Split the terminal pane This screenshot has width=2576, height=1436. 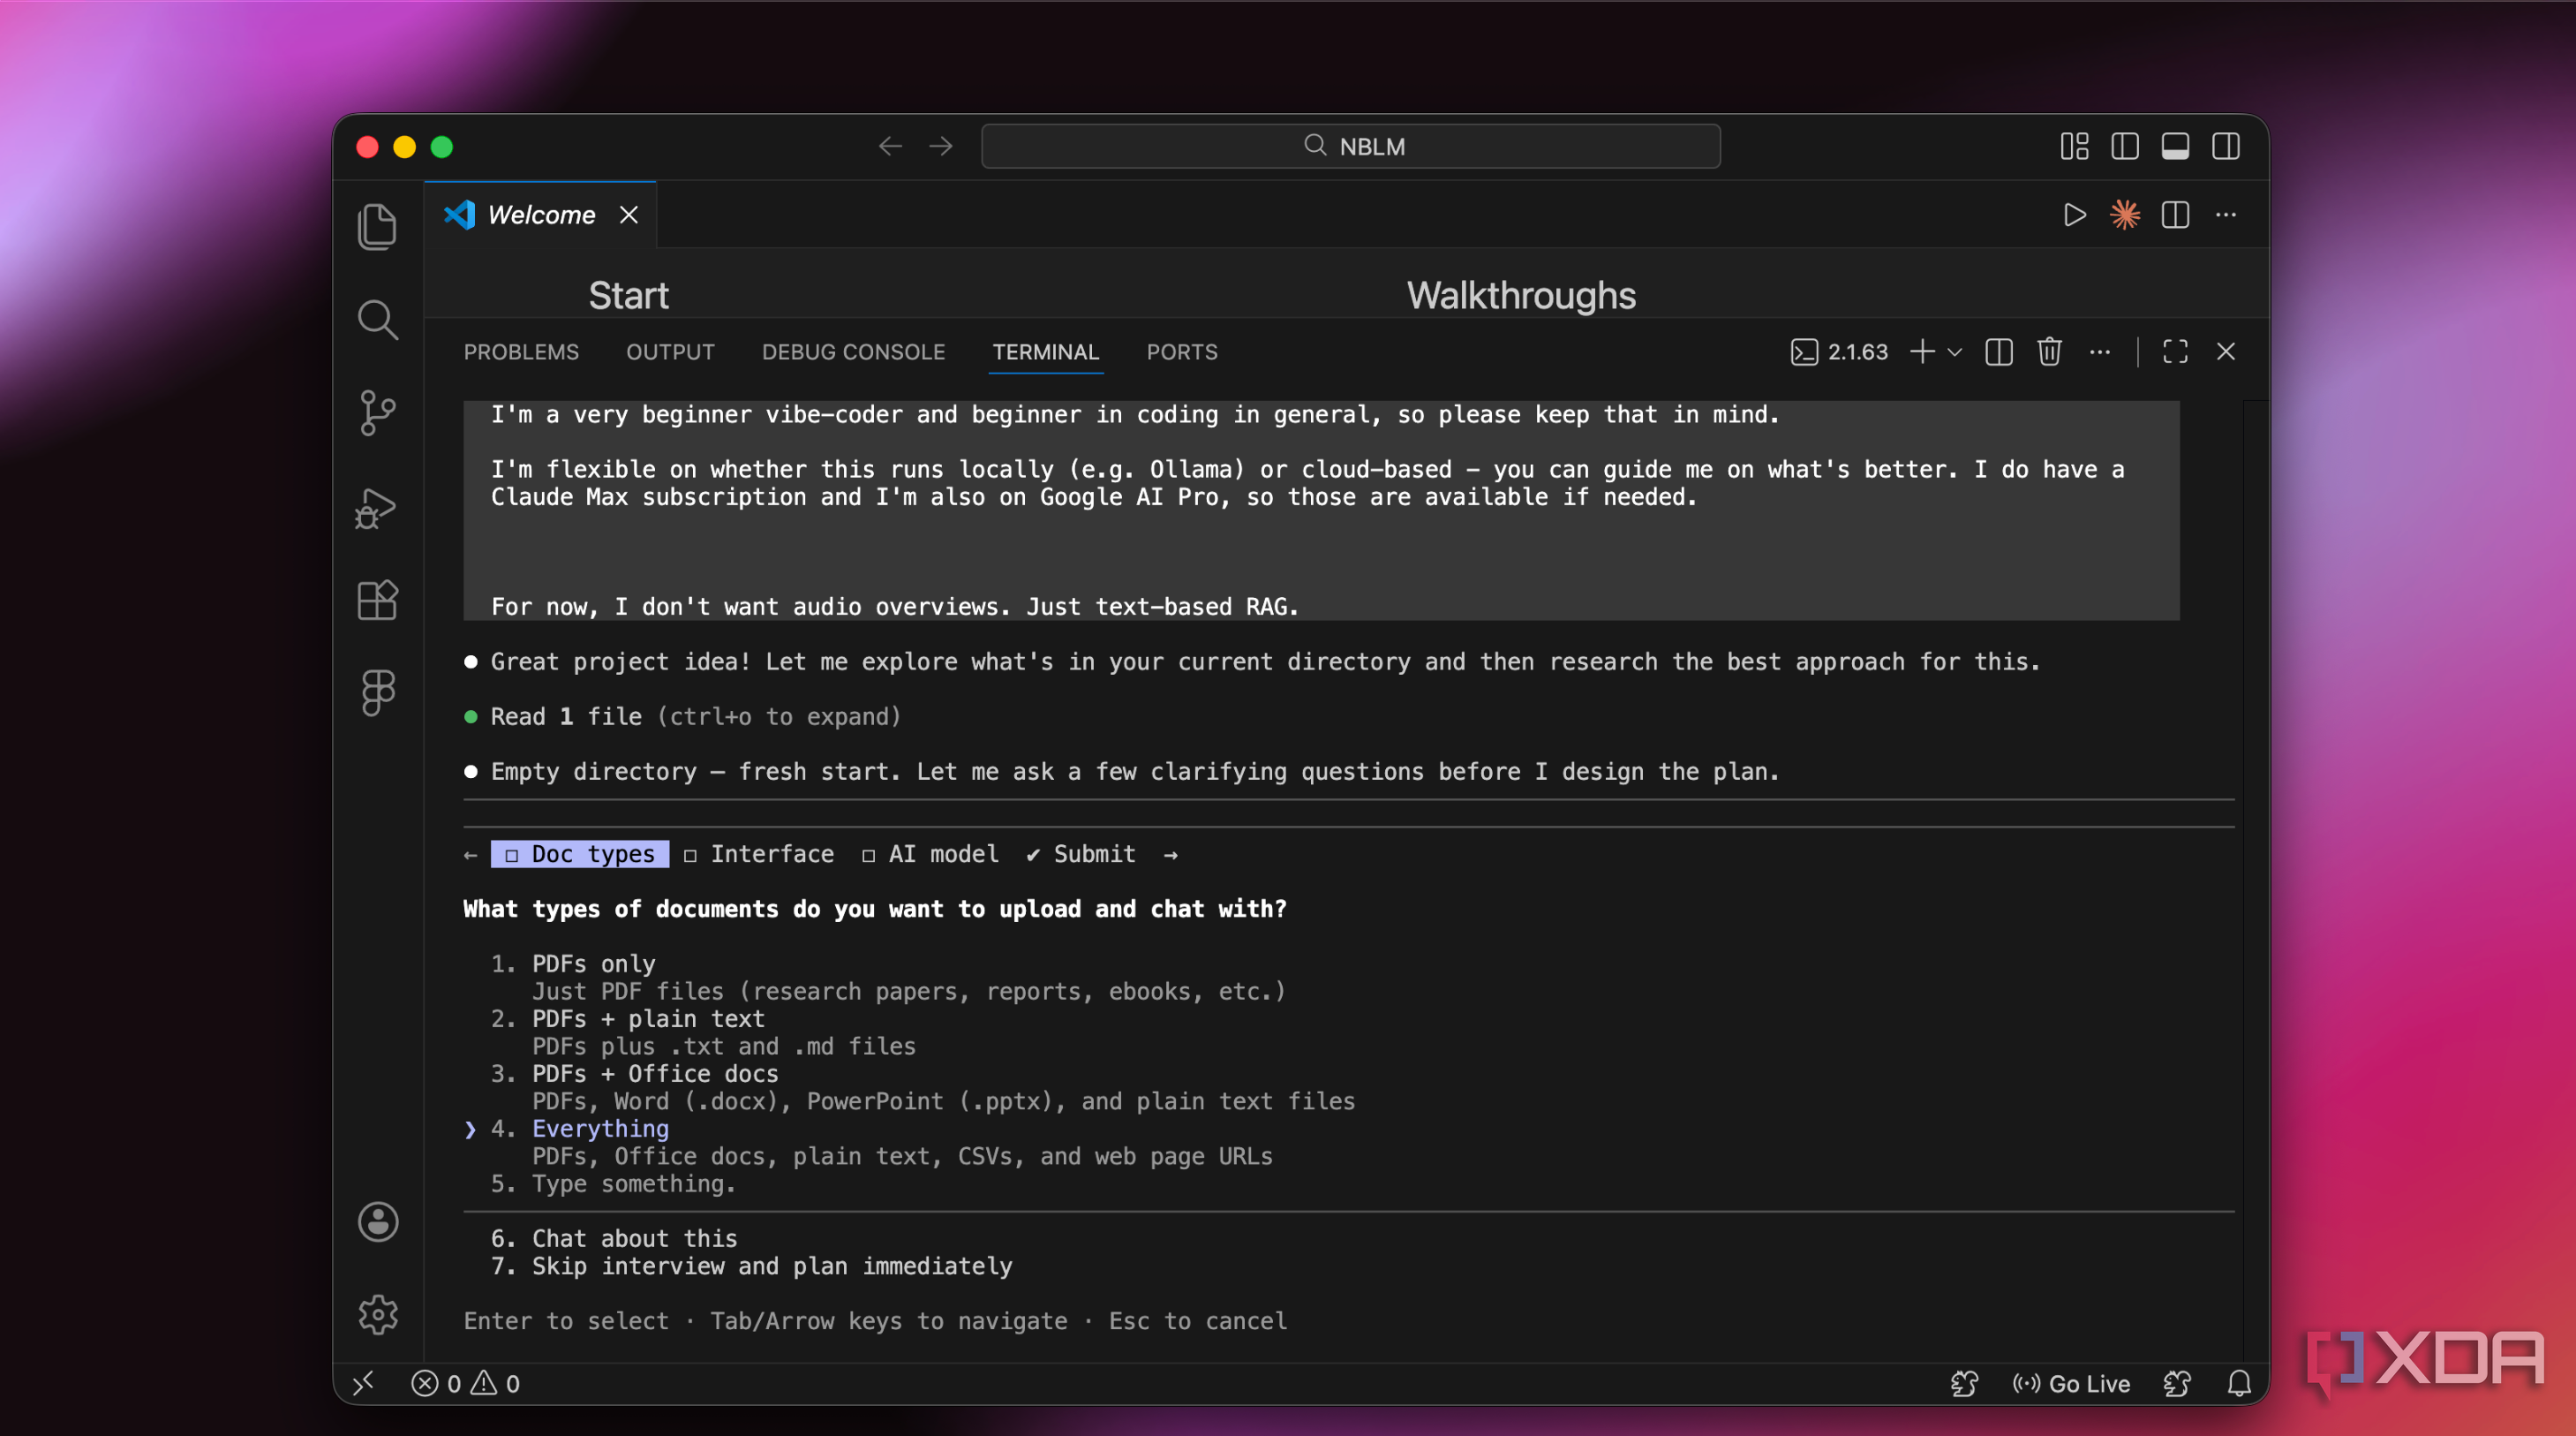coord(1998,351)
